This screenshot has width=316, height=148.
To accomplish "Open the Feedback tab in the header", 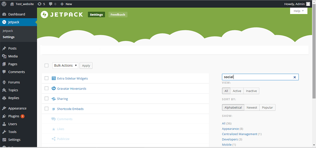I will coord(118,15).
